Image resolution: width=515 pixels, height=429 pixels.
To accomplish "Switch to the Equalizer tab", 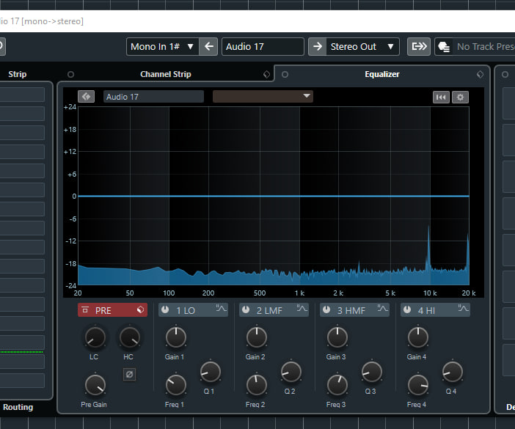I will point(382,74).
